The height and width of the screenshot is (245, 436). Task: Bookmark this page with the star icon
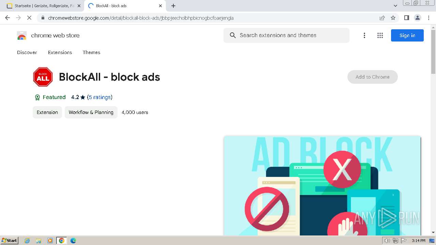click(393, 18)
